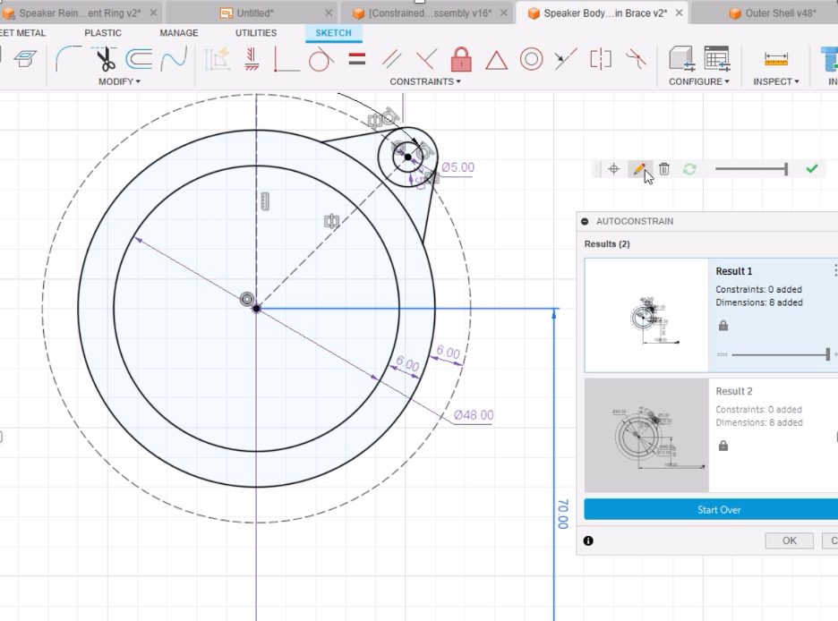Select the Trim scissors tool
The image size is (838, 621).
click(x=105, y=60)
